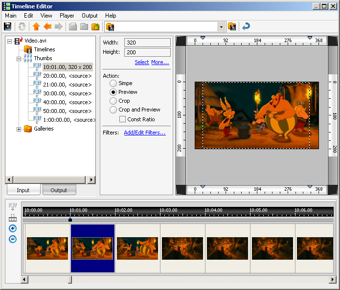Open the Player menu
340x290 pixels.
pos(67,16)
